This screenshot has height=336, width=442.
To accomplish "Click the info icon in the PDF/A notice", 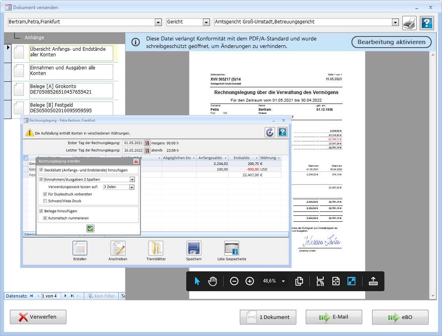I will [135, 42].
